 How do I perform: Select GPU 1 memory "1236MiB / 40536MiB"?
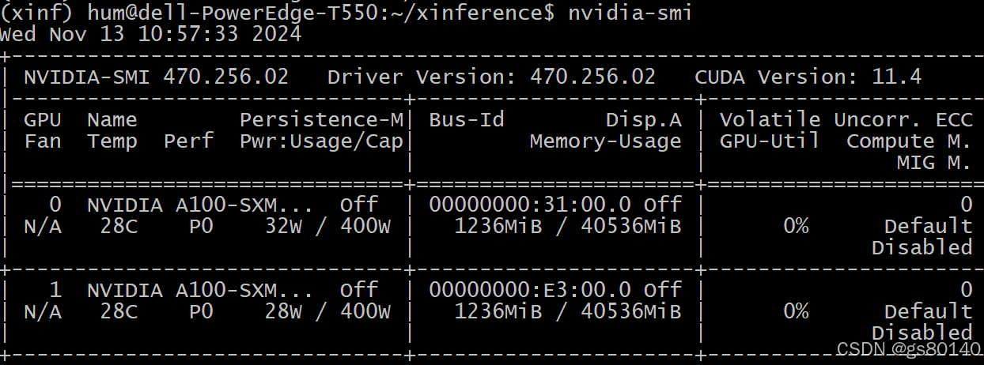568,312
